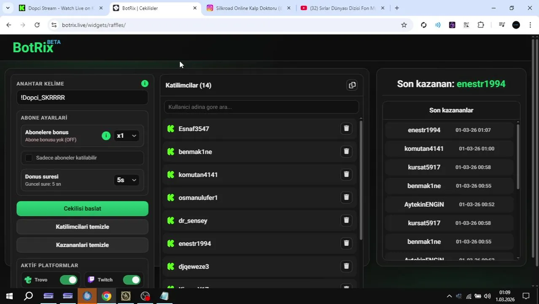Open volume control in the system tray
The image size is (539, 304).
tap(487, 296)
